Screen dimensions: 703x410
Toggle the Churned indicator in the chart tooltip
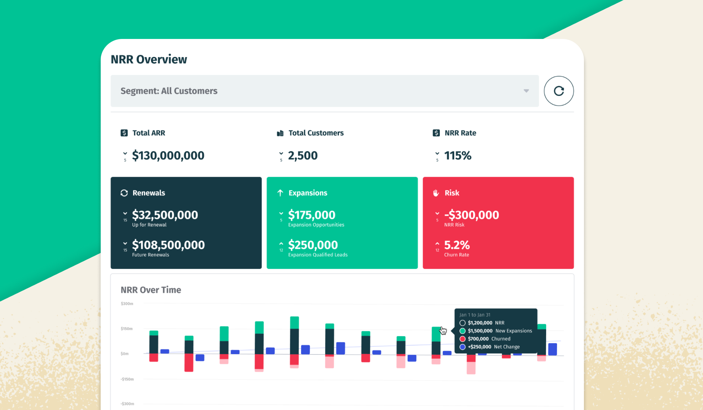[x=462, y=339]
